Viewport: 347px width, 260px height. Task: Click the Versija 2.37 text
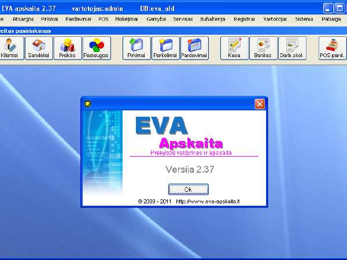(190, 169)
